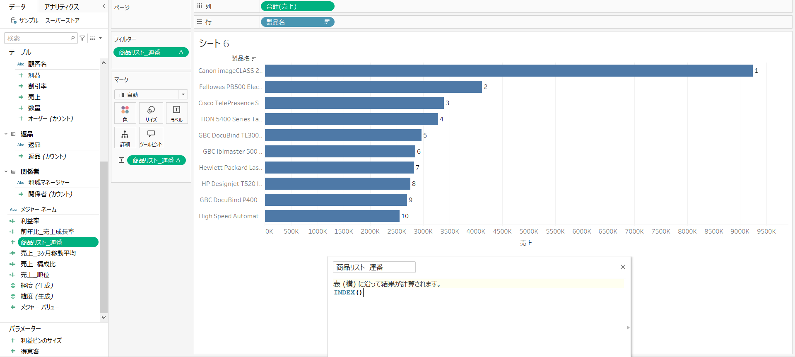Collapse the 関係者 table group
The height and width of the screenshot is (357, 795).
6,171
